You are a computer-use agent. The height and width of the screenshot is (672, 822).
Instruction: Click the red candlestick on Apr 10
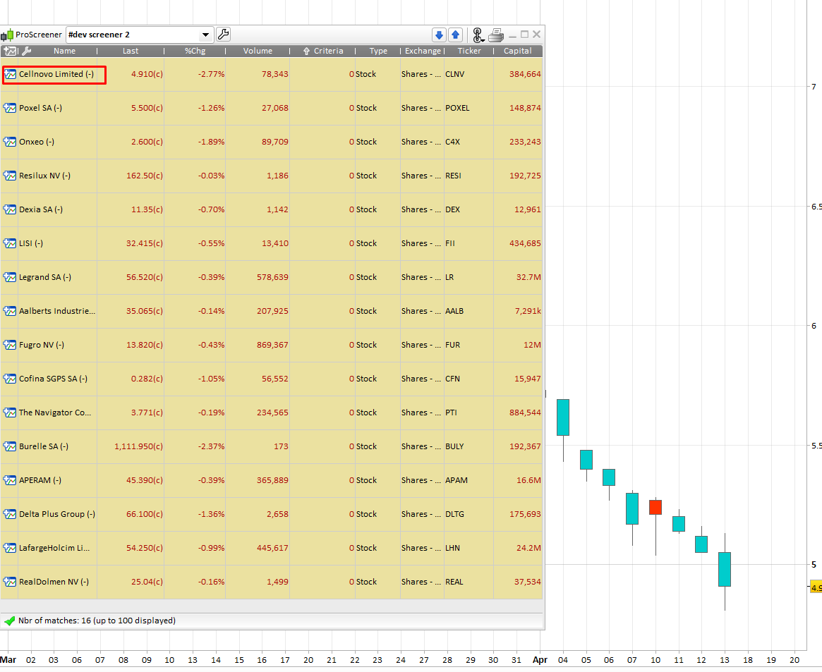pos(655,507)
